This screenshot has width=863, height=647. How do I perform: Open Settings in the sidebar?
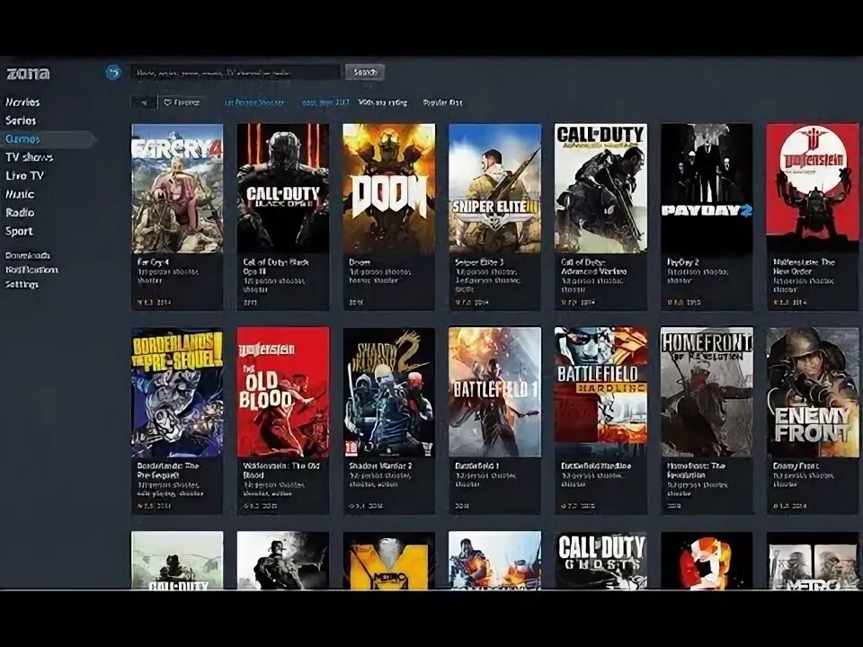tap(22, 285)
